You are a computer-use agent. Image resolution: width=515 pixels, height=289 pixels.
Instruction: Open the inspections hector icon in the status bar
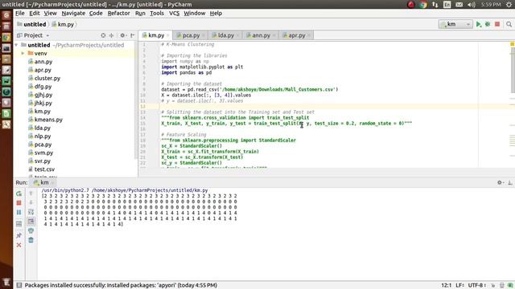[x=502, y=286]
